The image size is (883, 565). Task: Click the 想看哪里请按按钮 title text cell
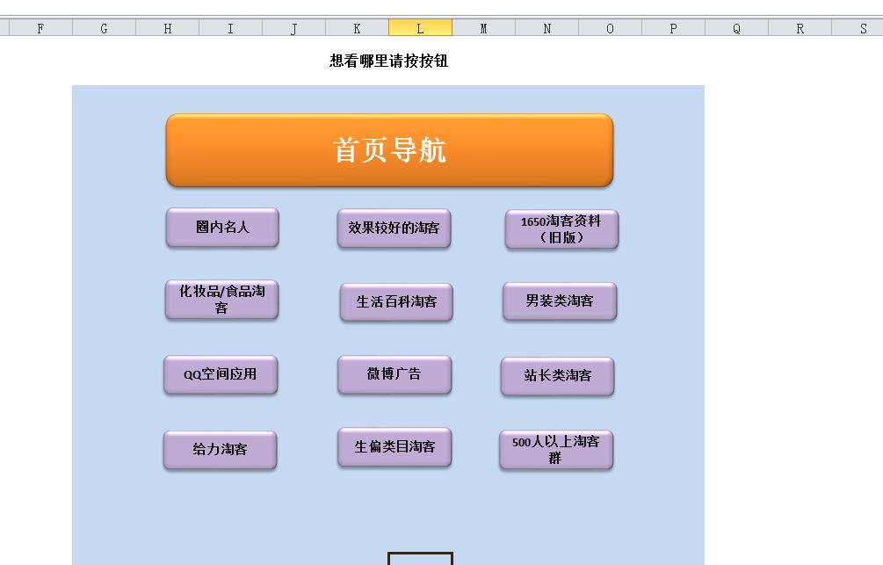[x=388, y=62]
